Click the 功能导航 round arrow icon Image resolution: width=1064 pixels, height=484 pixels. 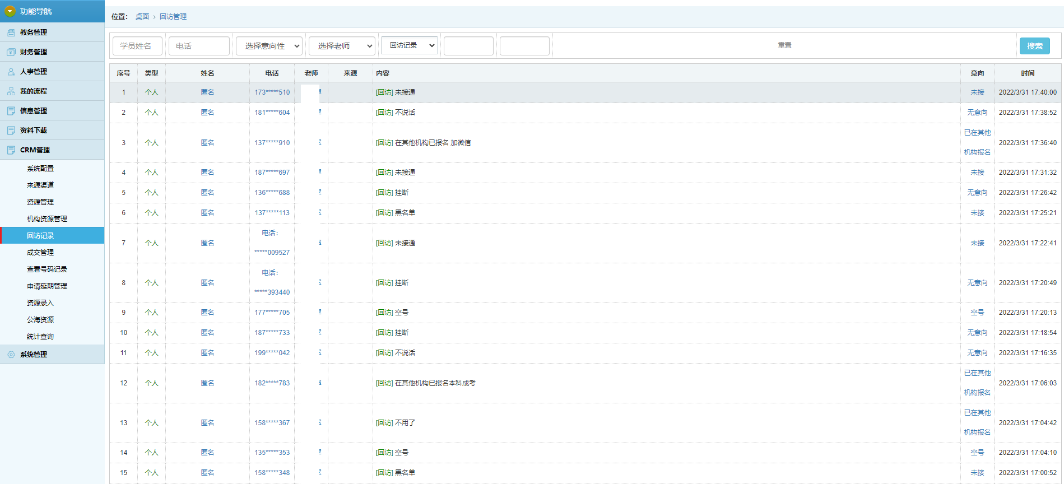point(10,11)
